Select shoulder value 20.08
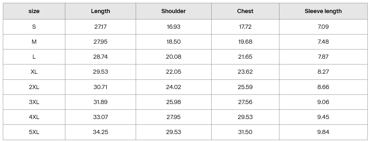 point(173,57)
